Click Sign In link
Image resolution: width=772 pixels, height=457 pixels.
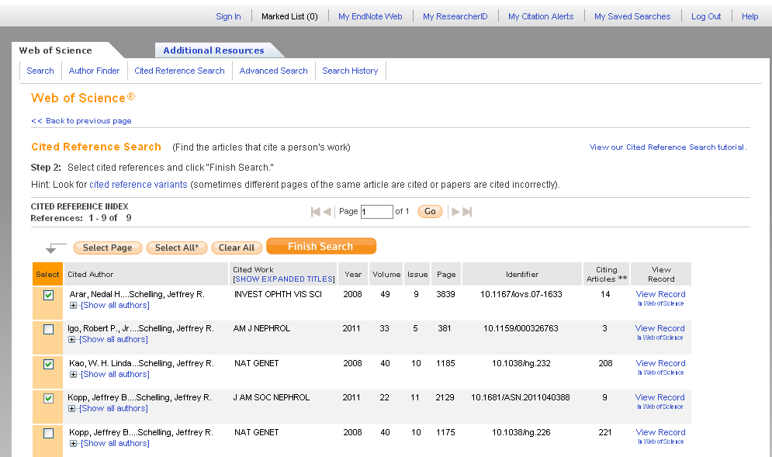[x=228, y=16]
